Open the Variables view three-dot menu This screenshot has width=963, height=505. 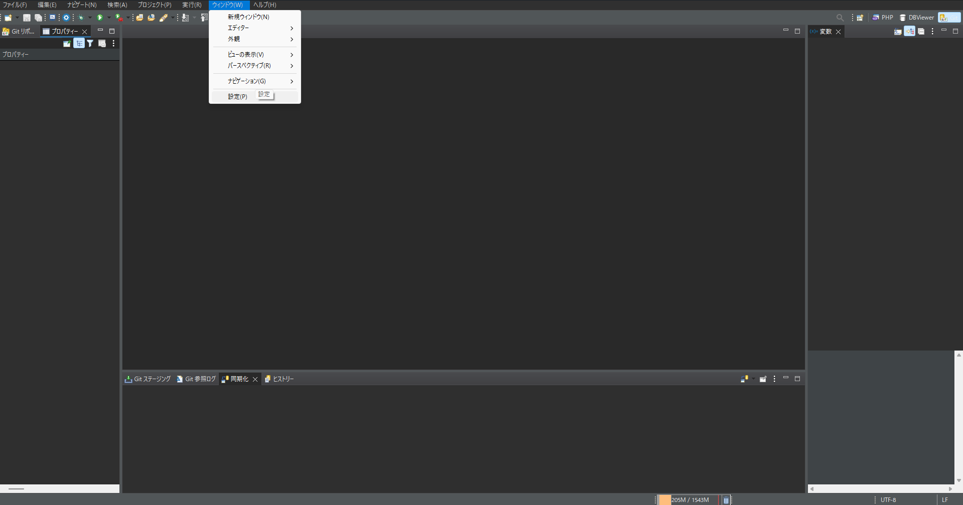tap(932, 32)
